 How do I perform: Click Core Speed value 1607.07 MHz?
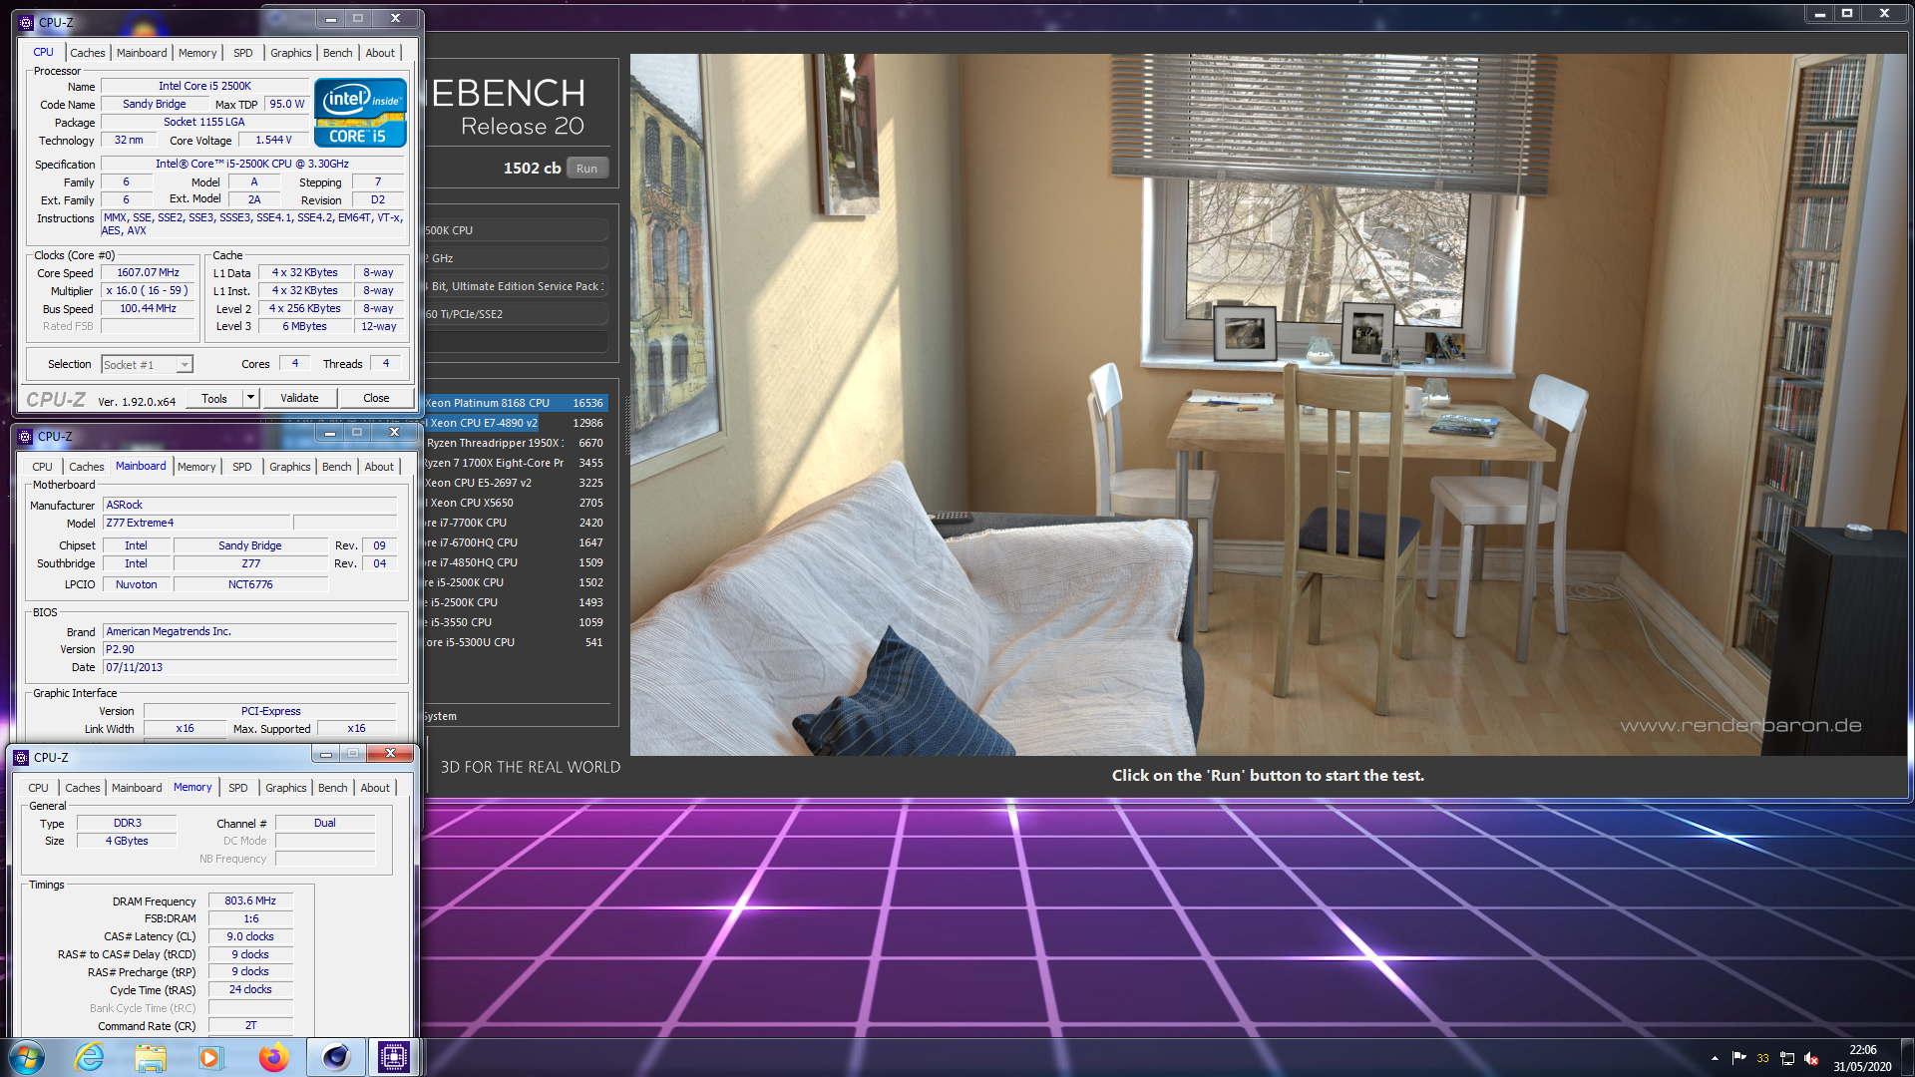[x=148, y=272]
